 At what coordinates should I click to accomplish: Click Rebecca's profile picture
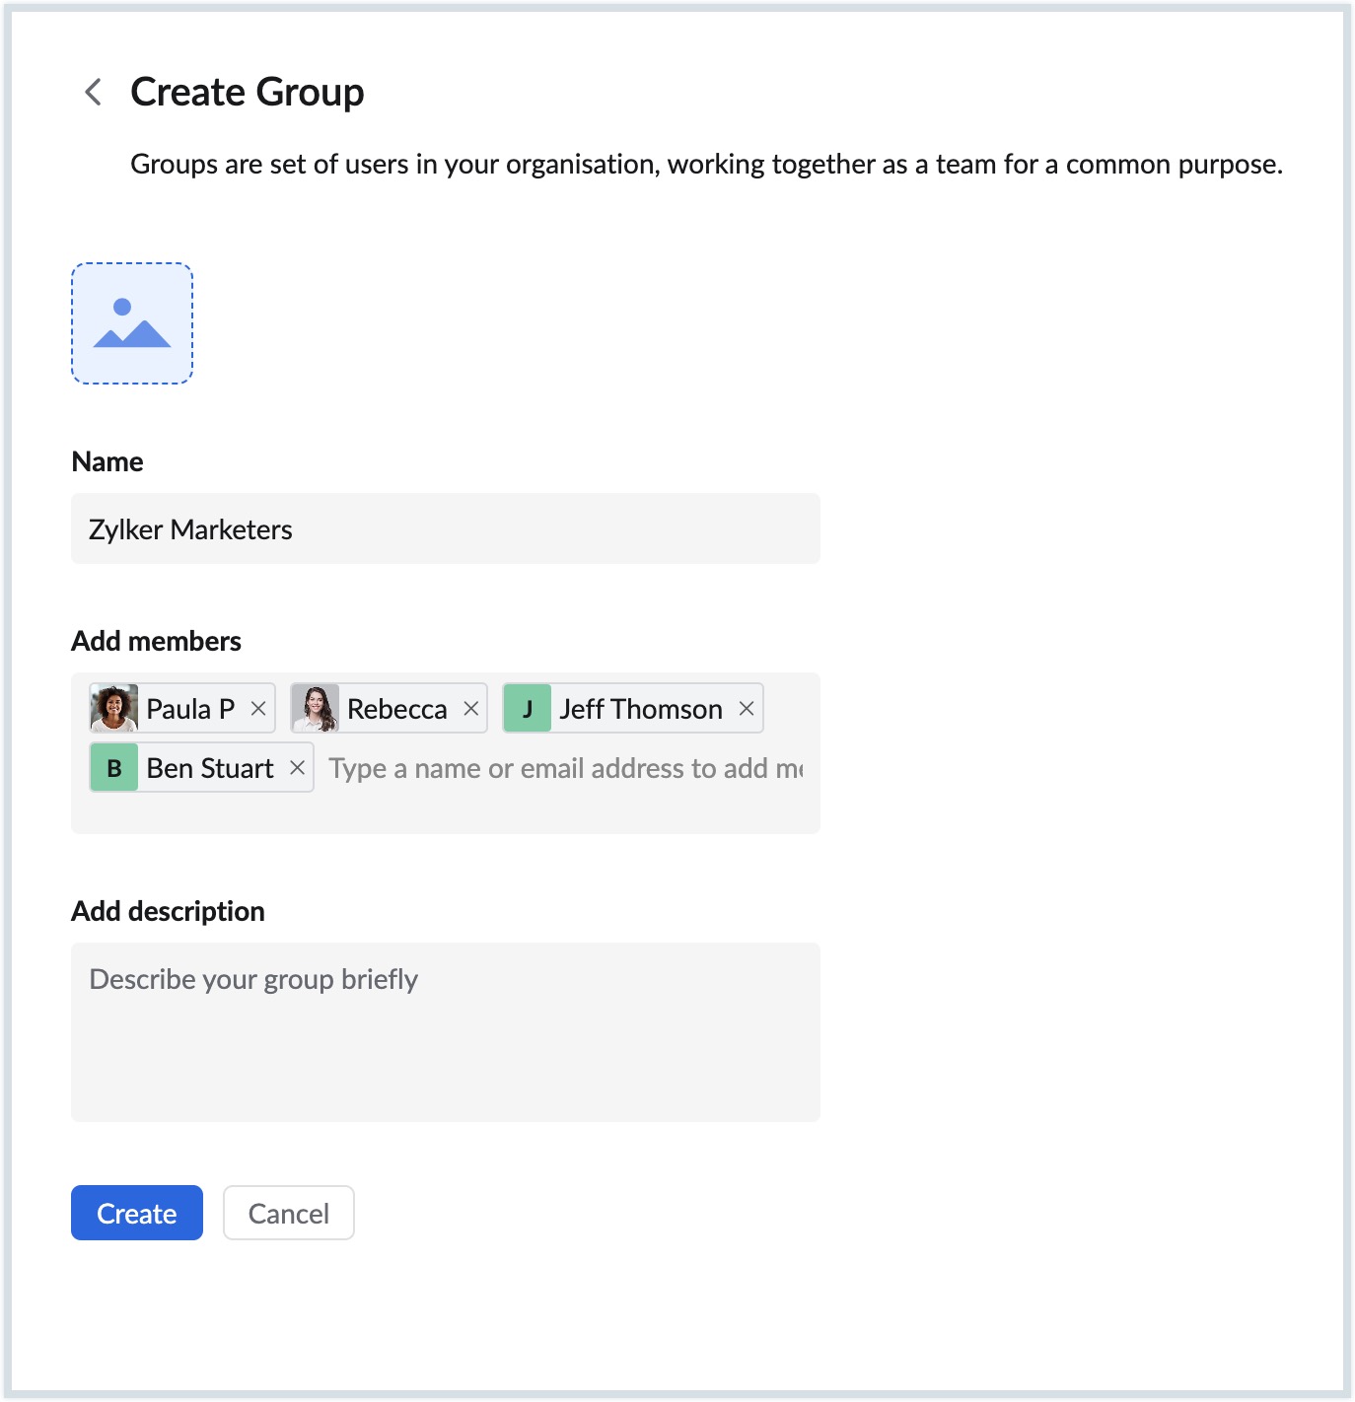(314, 708)
